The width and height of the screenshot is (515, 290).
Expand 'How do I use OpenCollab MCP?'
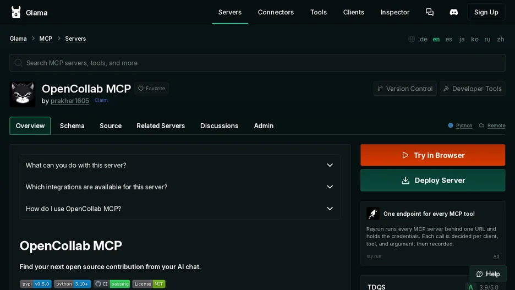pyautogui.click(x=180, y=209)
